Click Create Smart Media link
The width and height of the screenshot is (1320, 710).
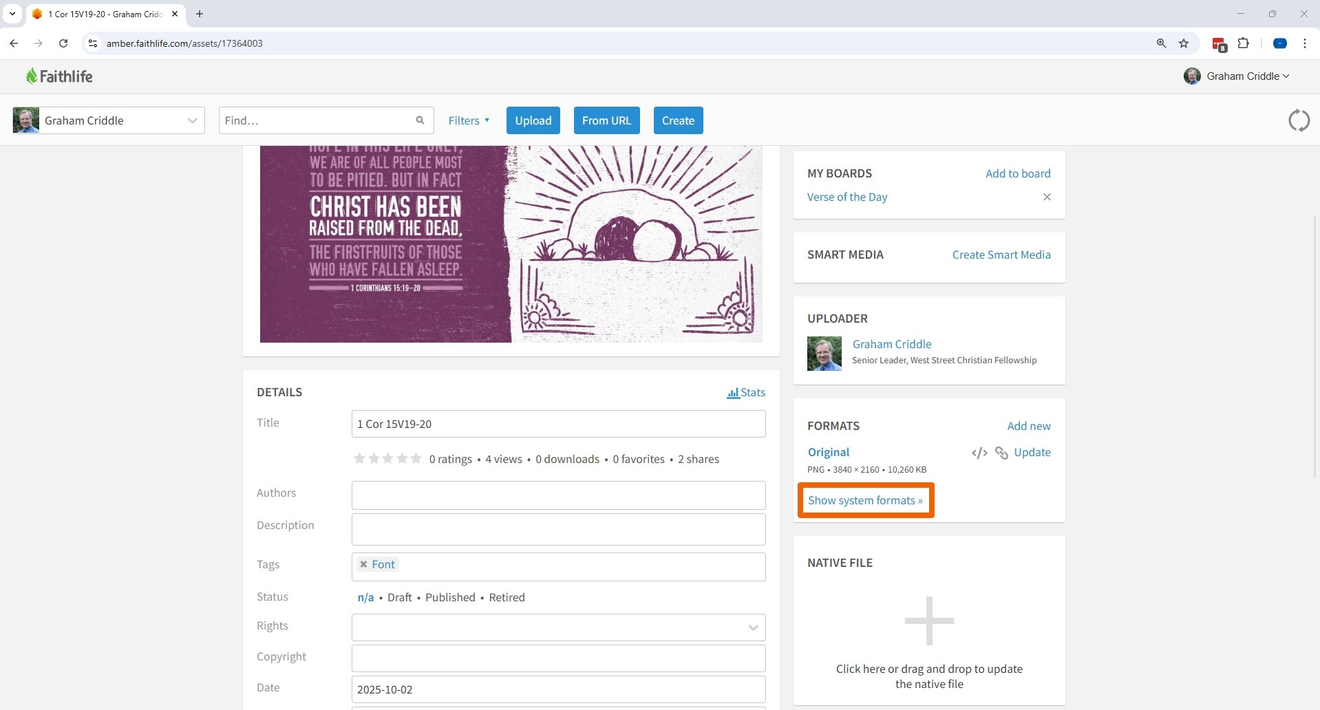[1001, 255]
